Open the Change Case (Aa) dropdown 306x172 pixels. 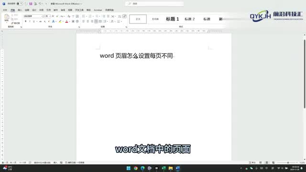coord(62,16)
